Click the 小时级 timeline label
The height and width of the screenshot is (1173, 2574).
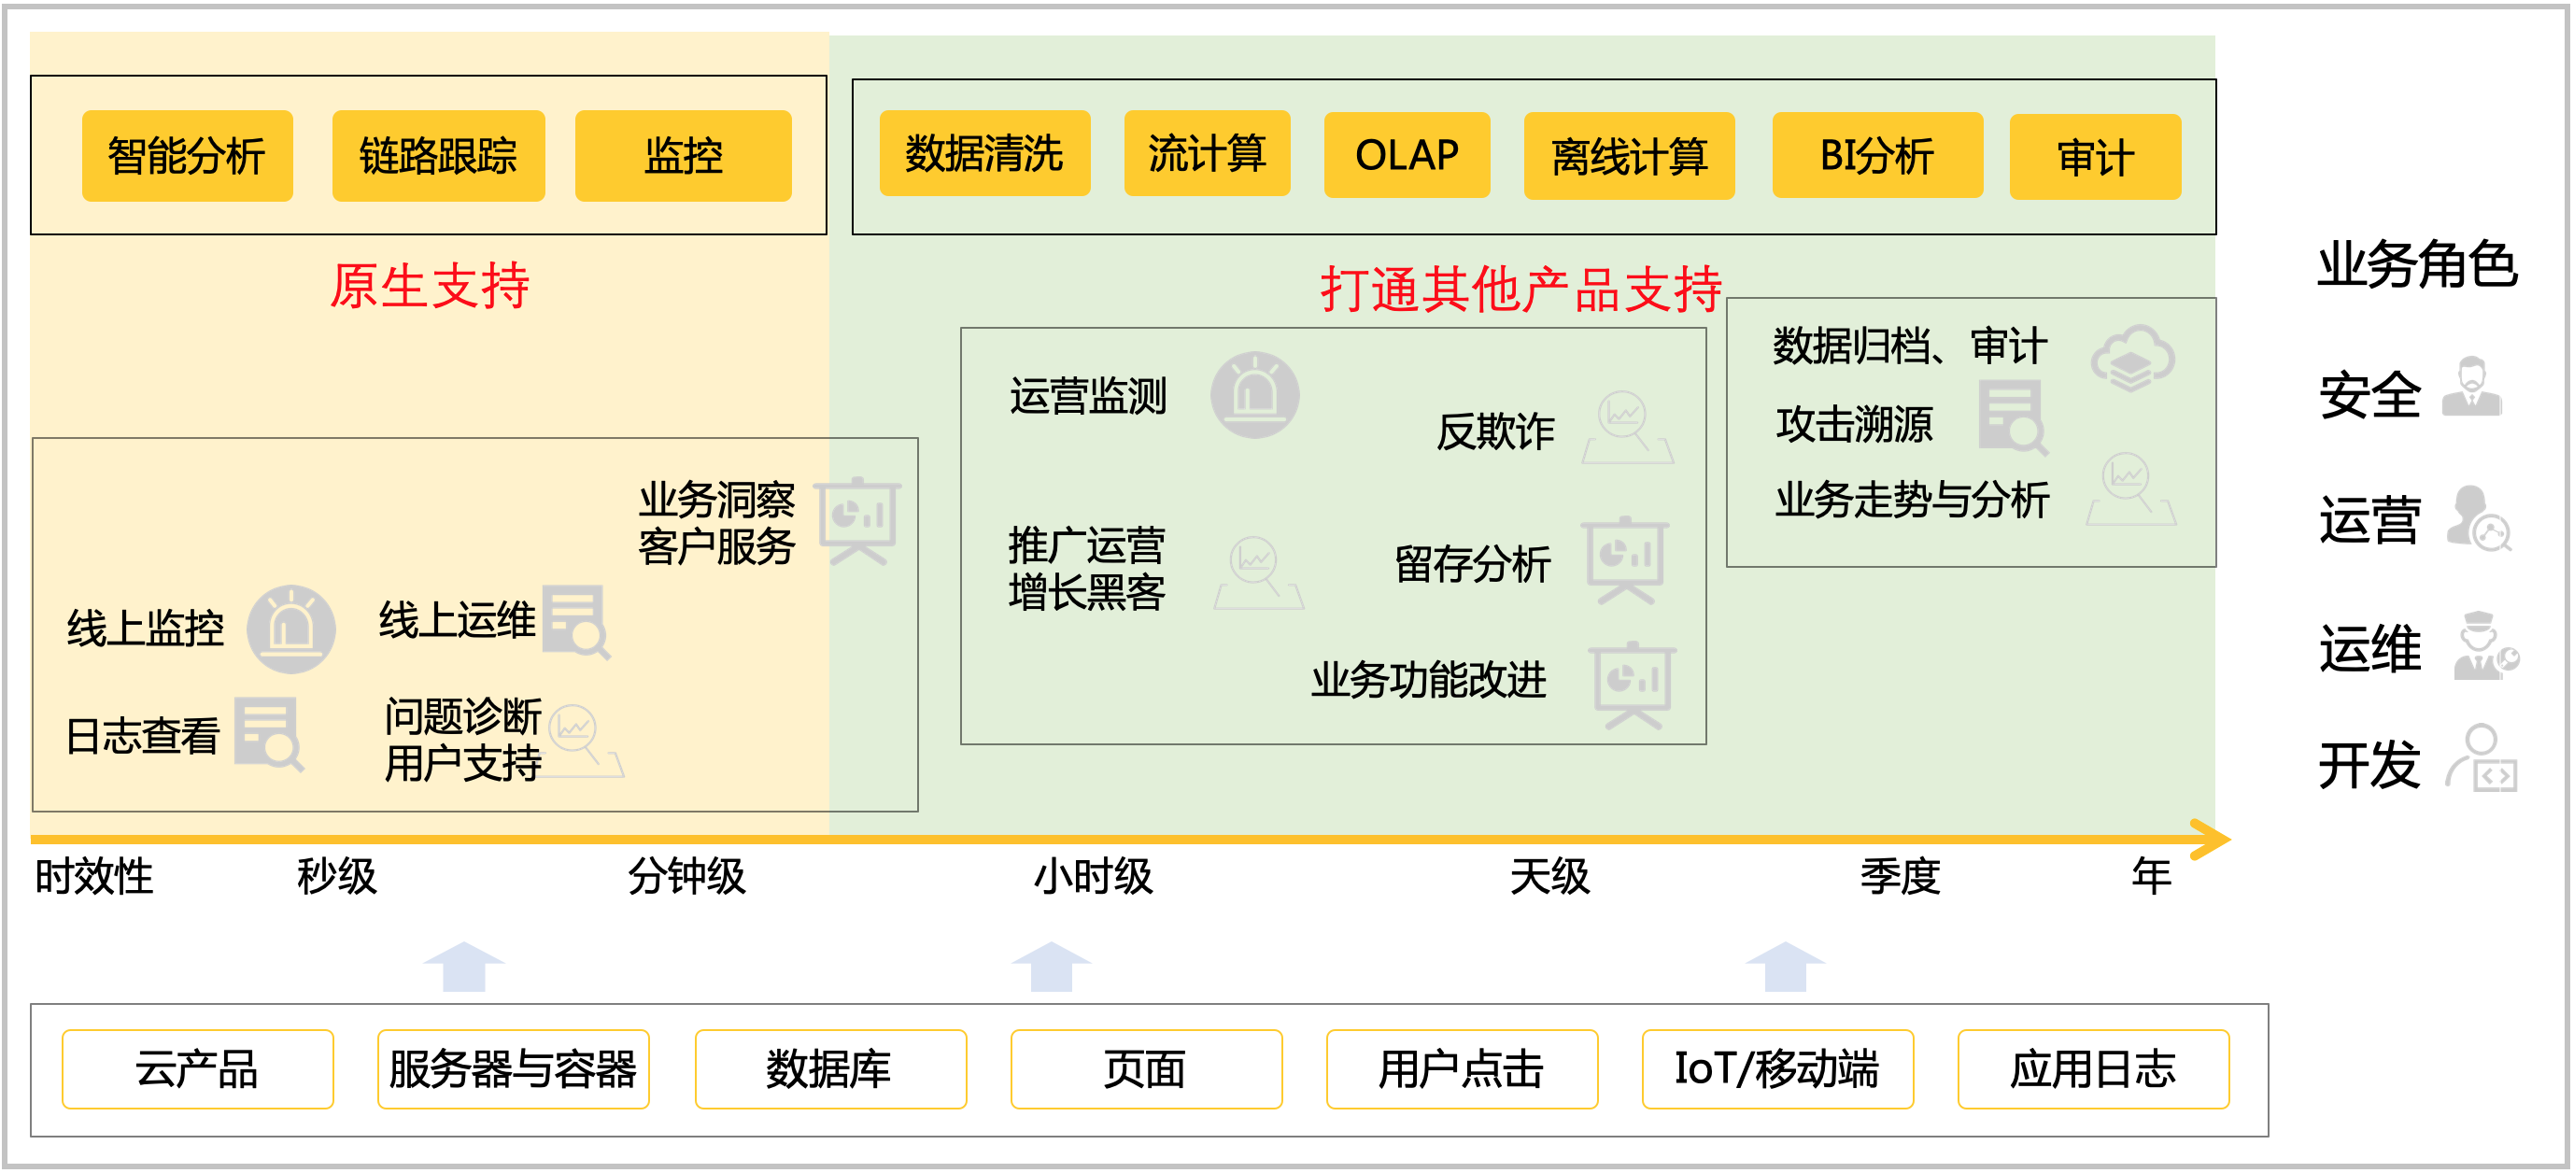(1093, 876)
